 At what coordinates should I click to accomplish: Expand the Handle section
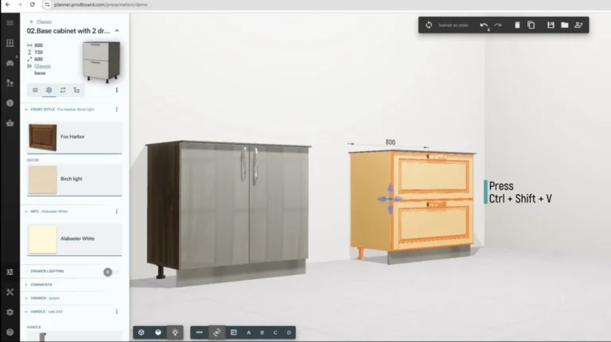click(x=26, y=311)
